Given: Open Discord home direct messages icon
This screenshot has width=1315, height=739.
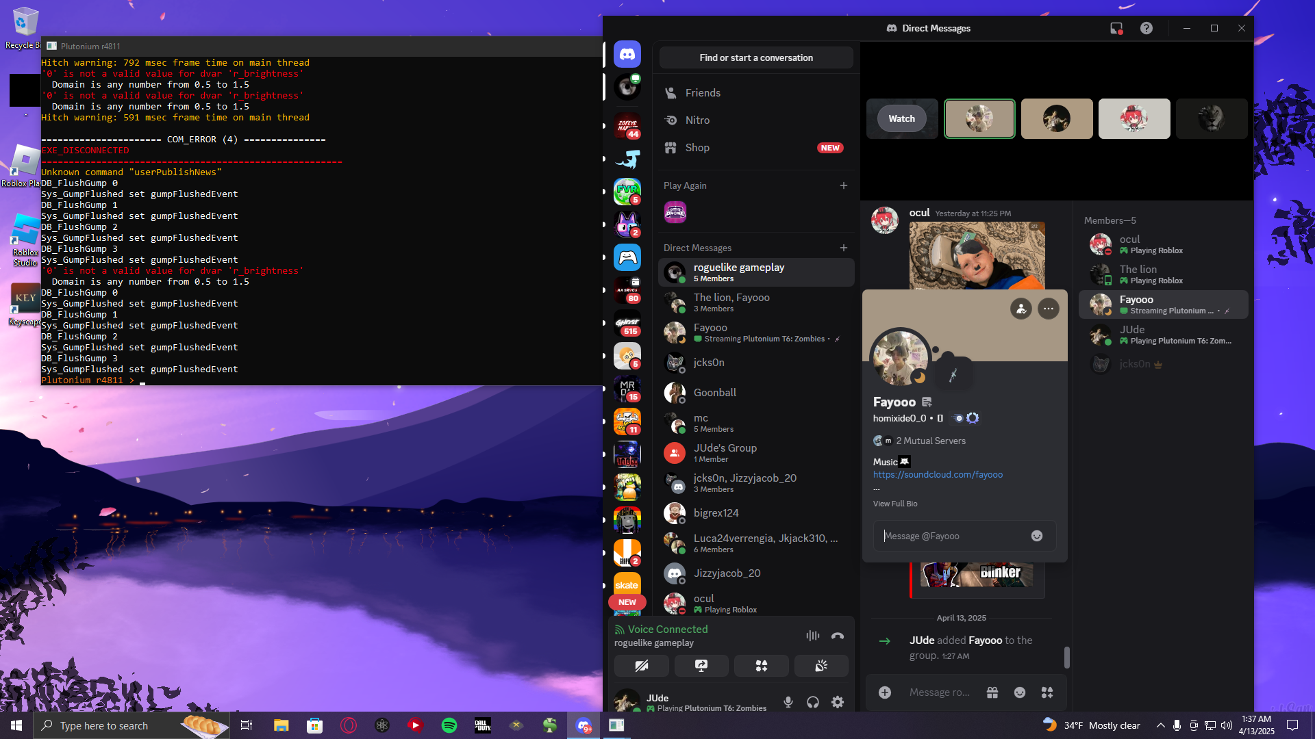Looking at the screenshot, I should [x=627, y=54].
